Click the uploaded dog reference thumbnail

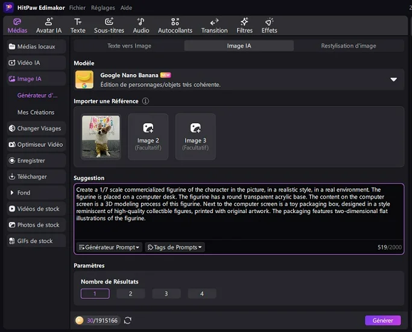click(101, 137)
